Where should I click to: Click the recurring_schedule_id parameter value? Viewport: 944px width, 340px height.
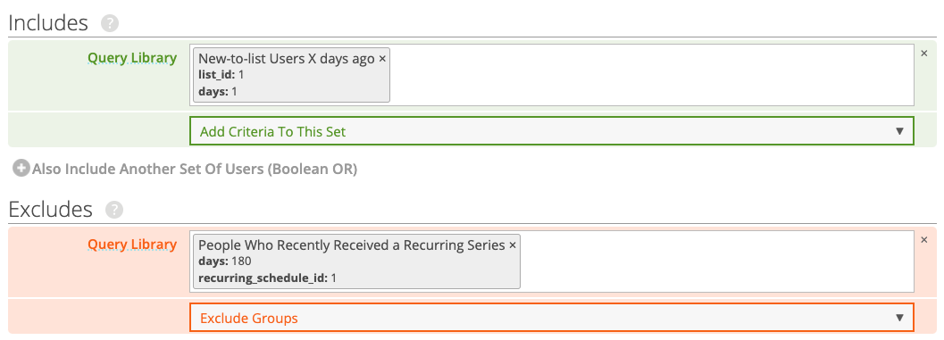335,278
